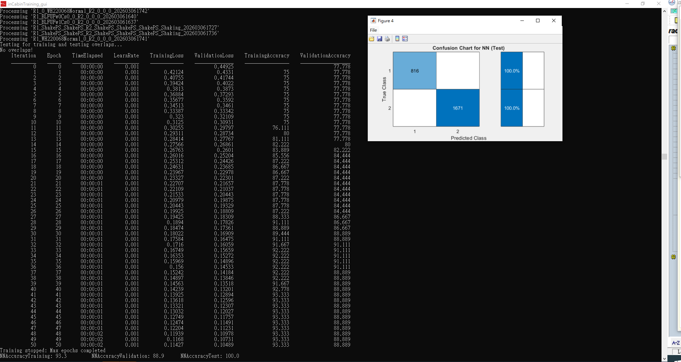This screenshot has width=681, height=362.
Task: Open the File menu in Figure 4
Action: [x=373, y=30]
